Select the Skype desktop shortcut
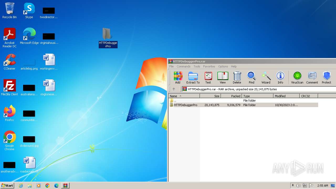This screenshot has width=336, height=189. tap(29, 11)
